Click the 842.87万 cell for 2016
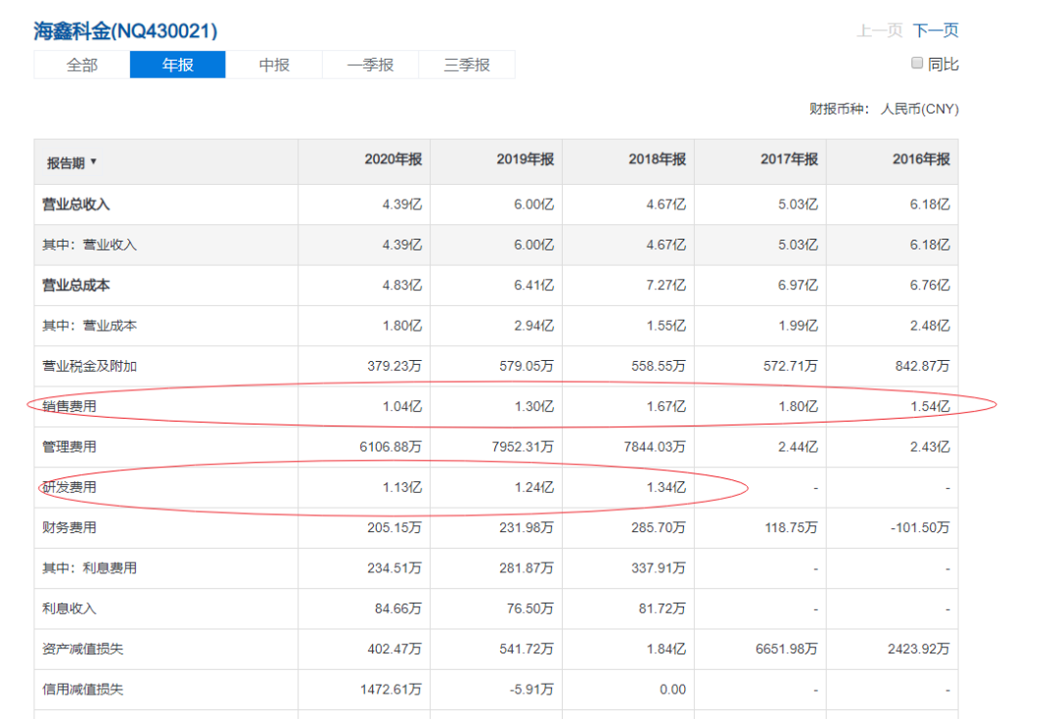Screen dimensions: 1057x719 922,366
